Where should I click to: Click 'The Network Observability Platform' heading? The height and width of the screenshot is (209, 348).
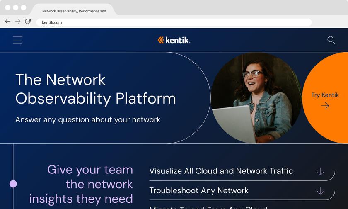(x=96, y=89)
